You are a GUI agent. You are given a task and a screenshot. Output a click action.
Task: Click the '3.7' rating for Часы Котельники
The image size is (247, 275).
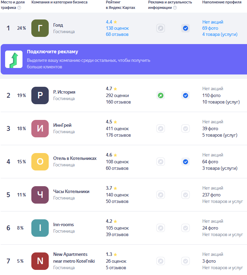109,188
